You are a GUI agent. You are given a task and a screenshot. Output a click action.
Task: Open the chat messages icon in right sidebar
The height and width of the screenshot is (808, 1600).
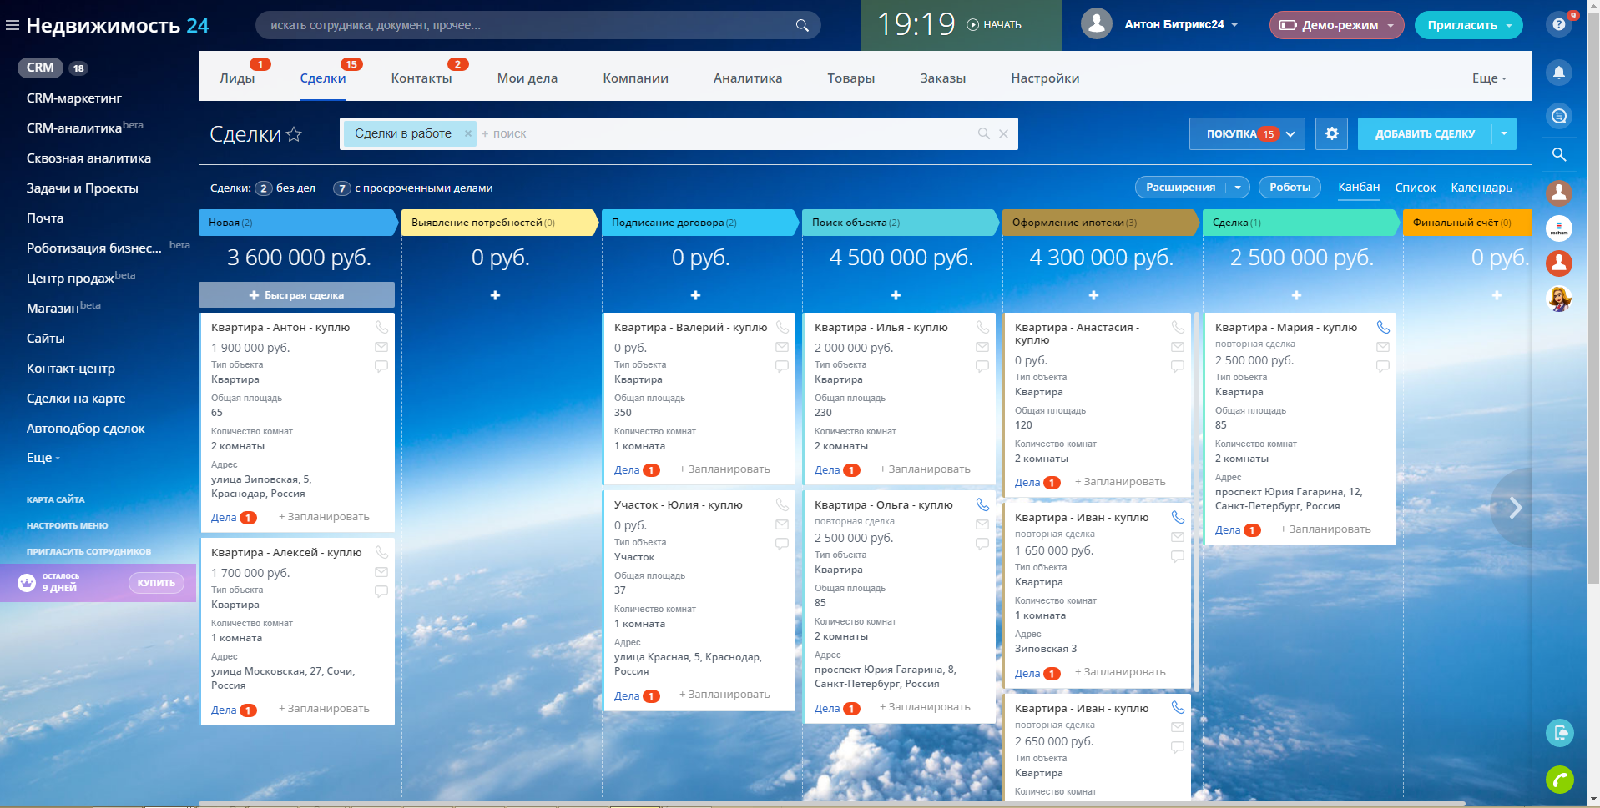[x=1559, y=116]
